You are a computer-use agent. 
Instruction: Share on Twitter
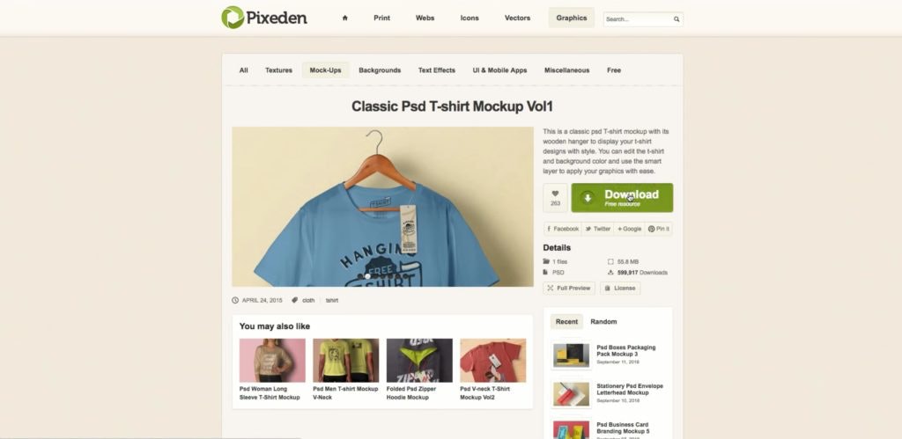pyautogui.click(x=598, y=229)
